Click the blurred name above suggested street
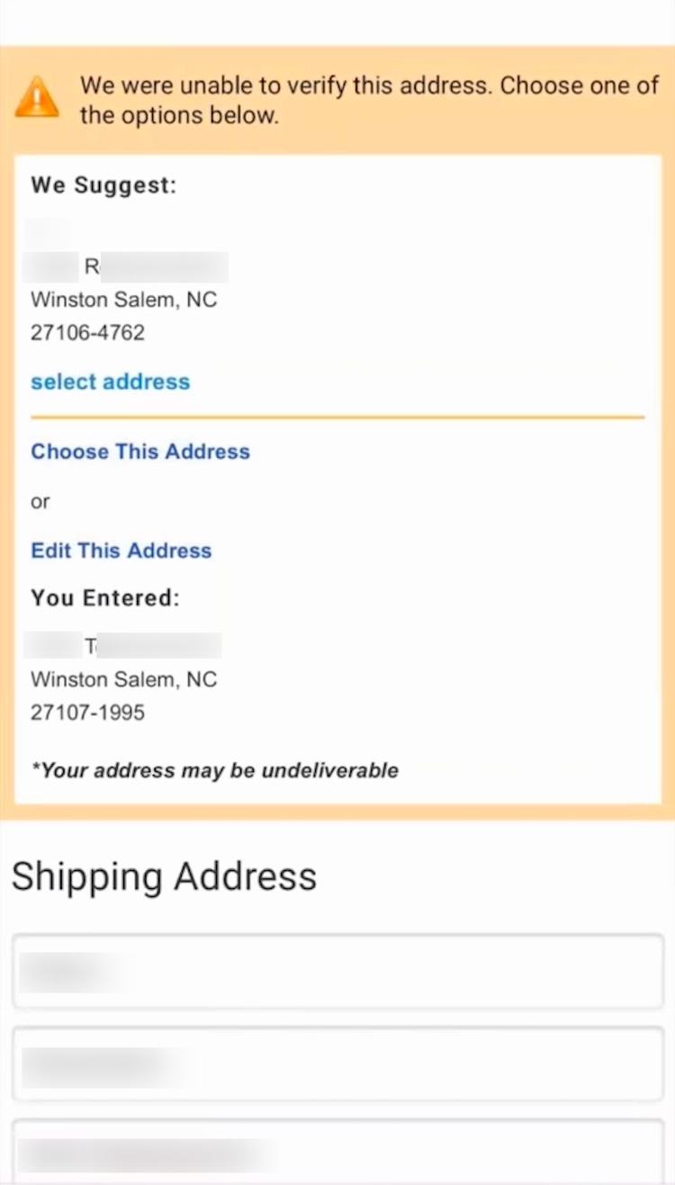The width and height of the screenshot is (675, 1185). [x=50, y=233]
